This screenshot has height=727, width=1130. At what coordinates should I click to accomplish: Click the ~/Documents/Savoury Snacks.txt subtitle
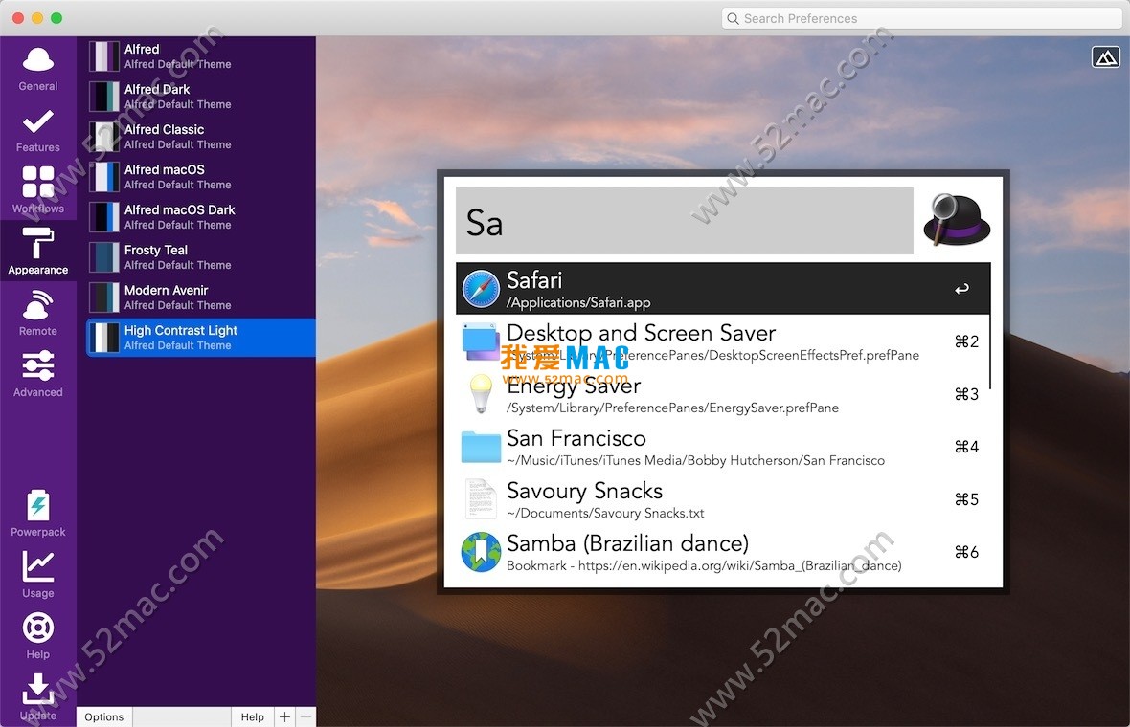coord(605,514)
